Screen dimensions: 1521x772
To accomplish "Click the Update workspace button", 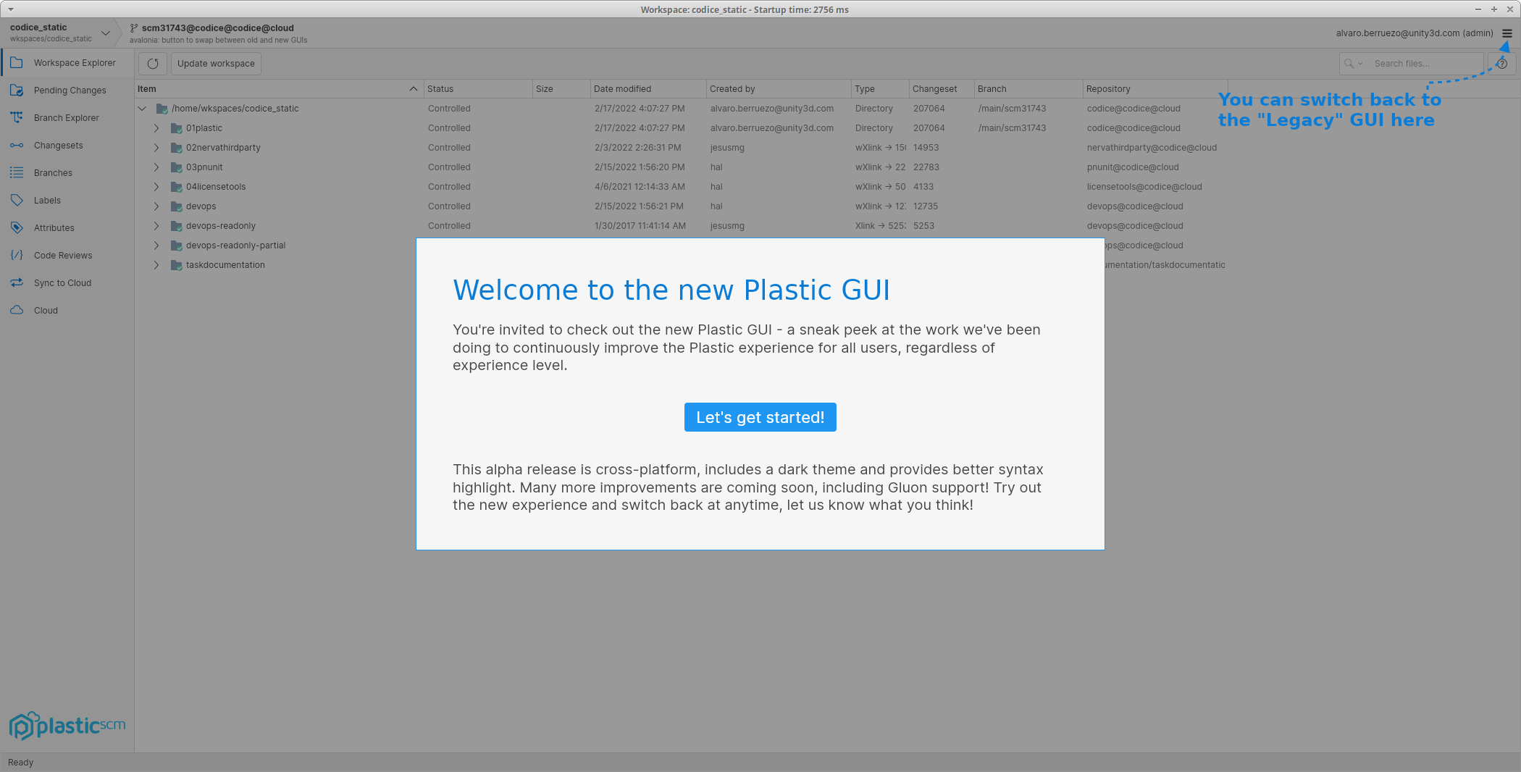I will 216,64.
